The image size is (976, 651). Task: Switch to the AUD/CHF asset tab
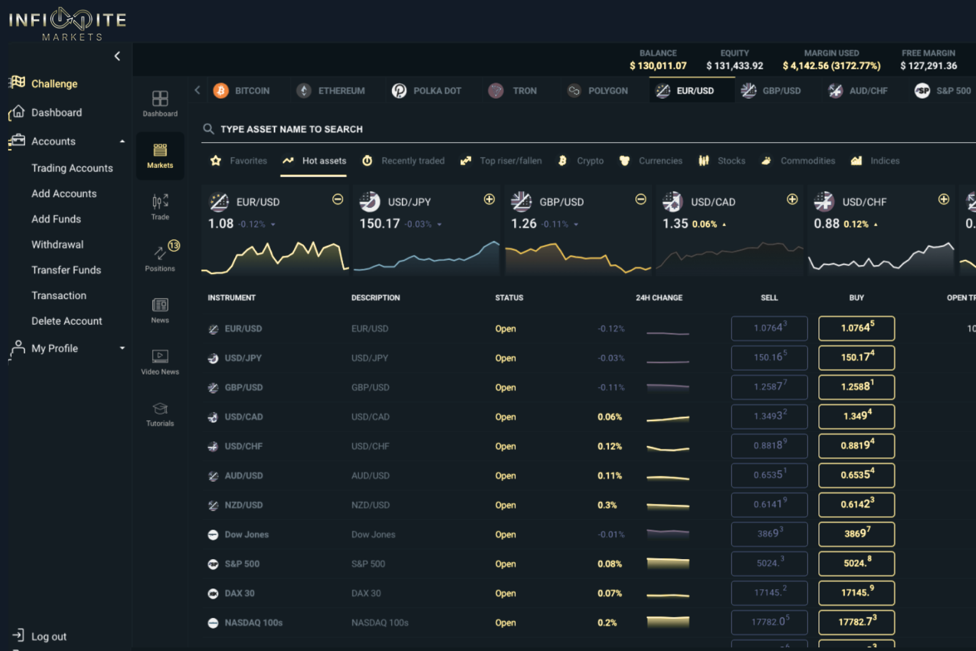coord(857,91)
